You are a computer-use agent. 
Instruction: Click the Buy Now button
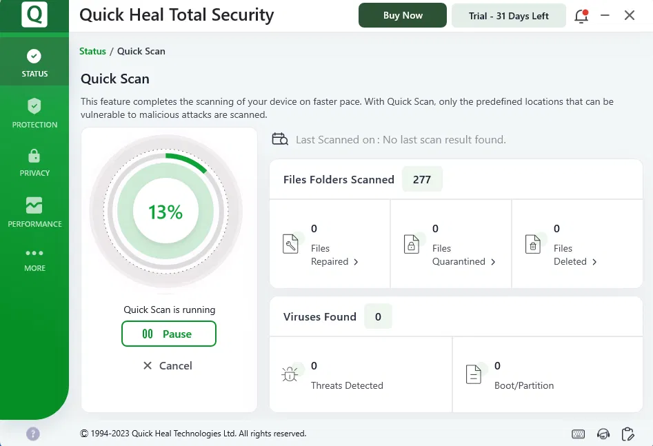pyautogui.click(x=403, y=15)
